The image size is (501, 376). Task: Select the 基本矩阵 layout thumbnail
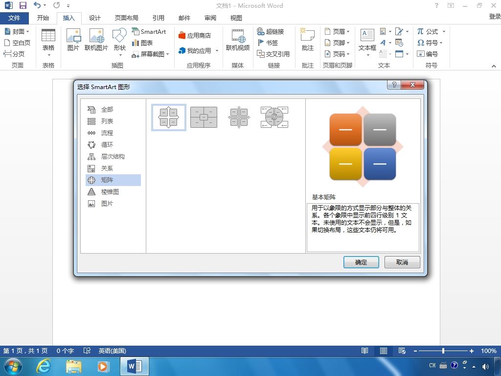[x=169, y=117]
